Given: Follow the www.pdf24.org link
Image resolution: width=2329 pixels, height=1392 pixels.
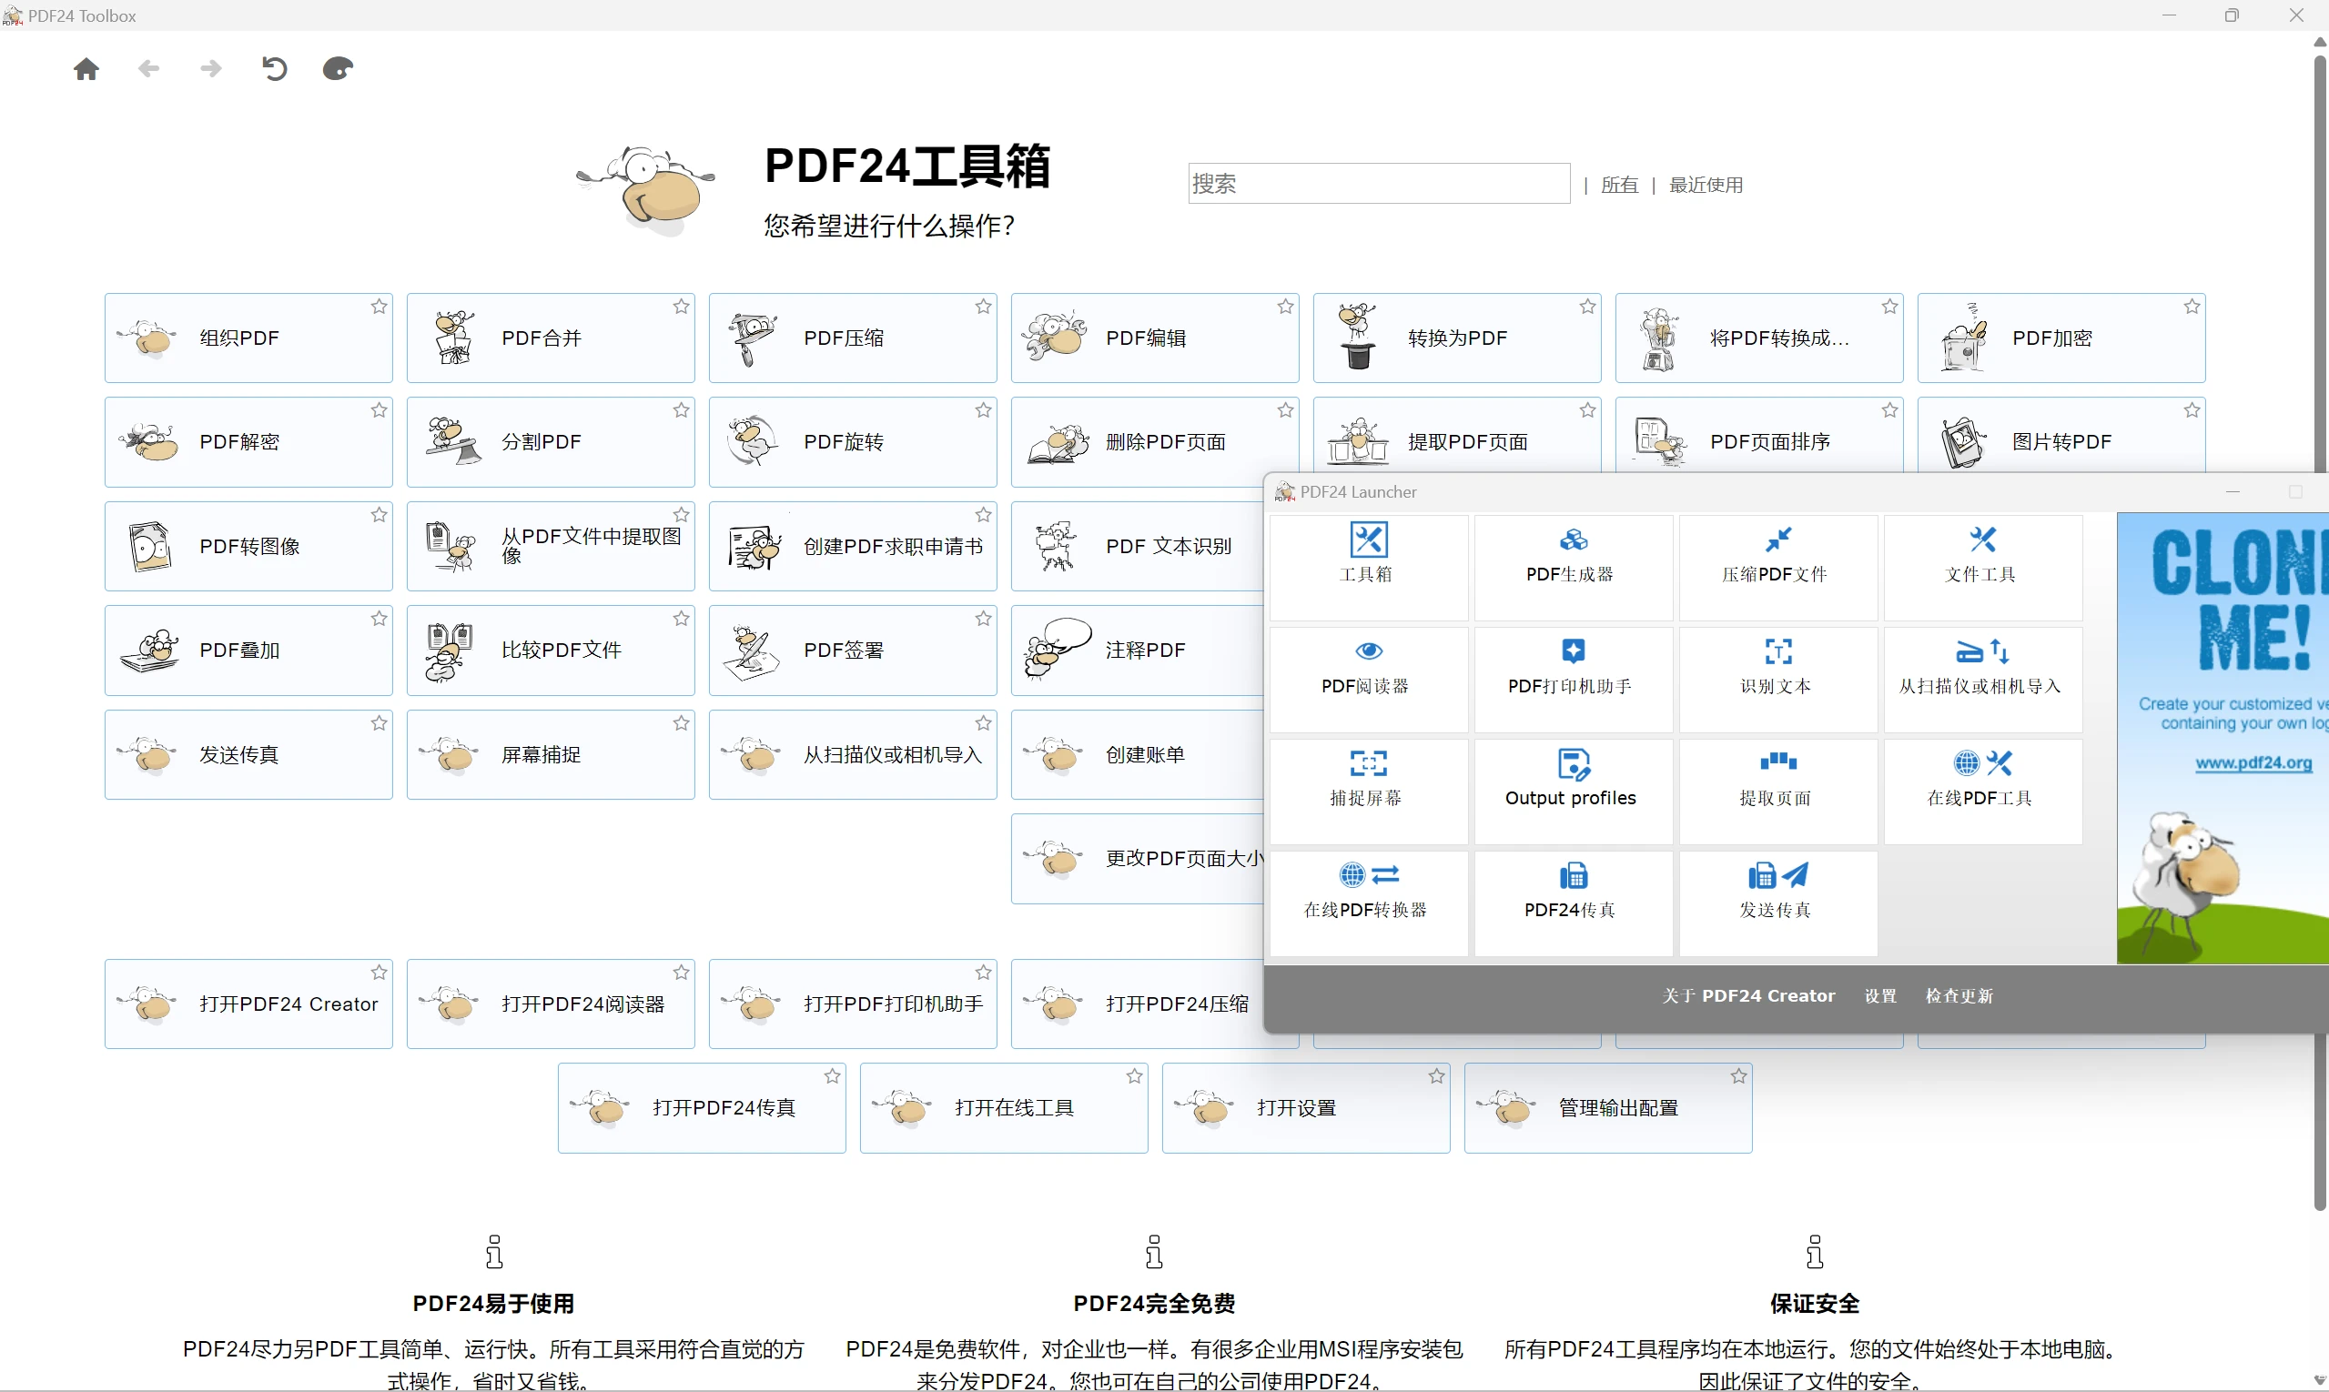Looking at the screenshot, I should [x=2253, y=762].
